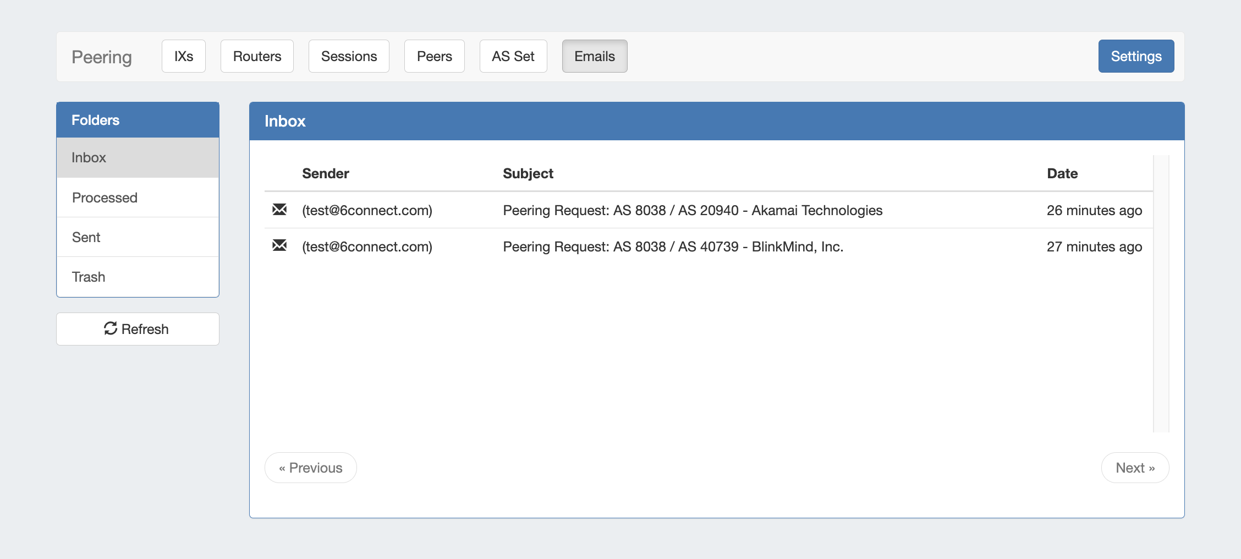Open the IXs tab
Image resolution: width=1241 pixels, height=559 pixels.
point(183,56)
